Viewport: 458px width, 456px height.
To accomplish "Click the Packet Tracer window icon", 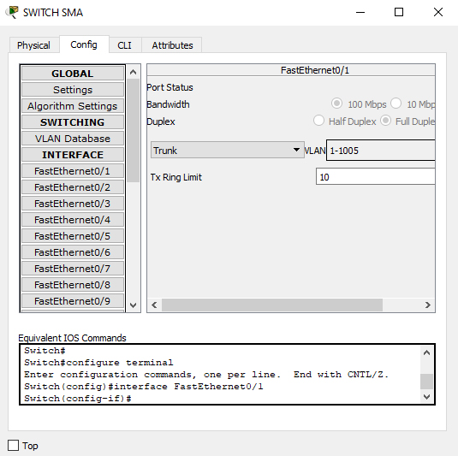I will (12, 12).
